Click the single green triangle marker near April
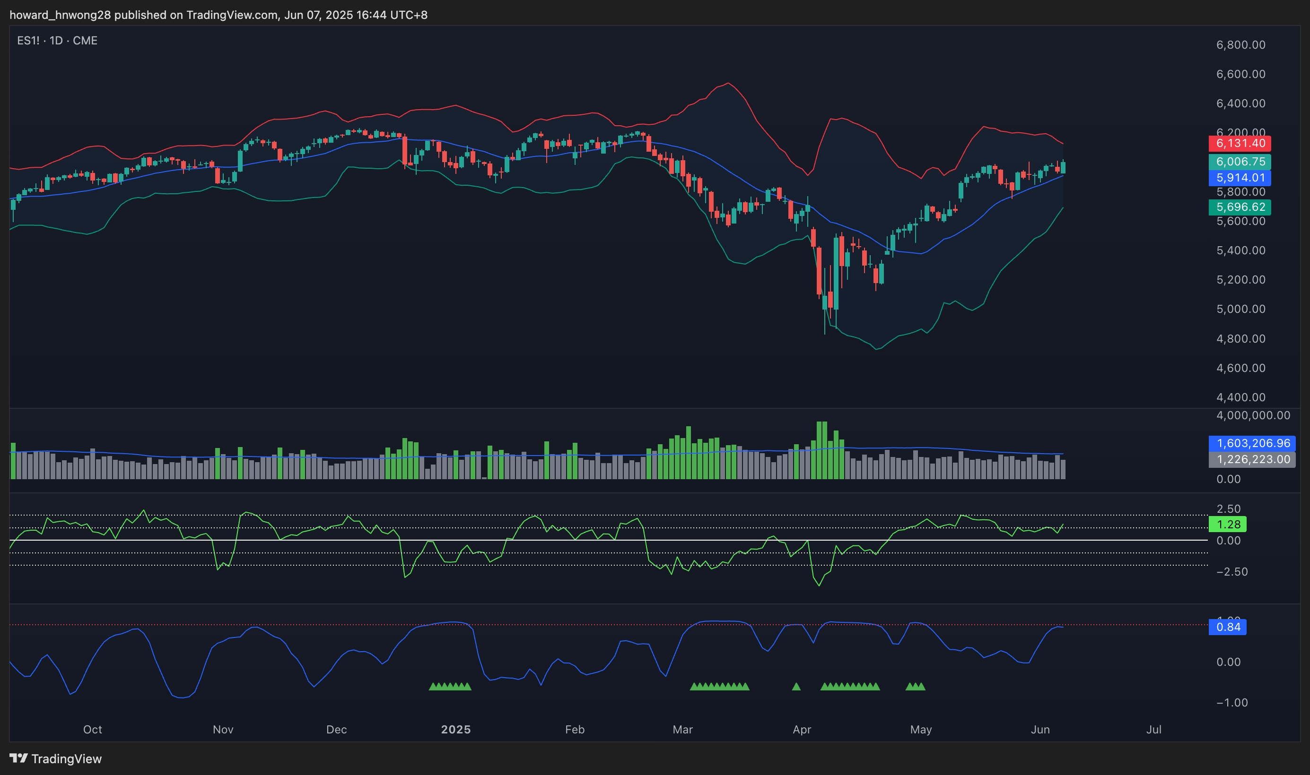 coord(796,687)
